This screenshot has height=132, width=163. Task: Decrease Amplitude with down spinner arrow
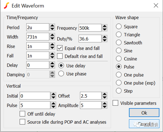[105, 107]
